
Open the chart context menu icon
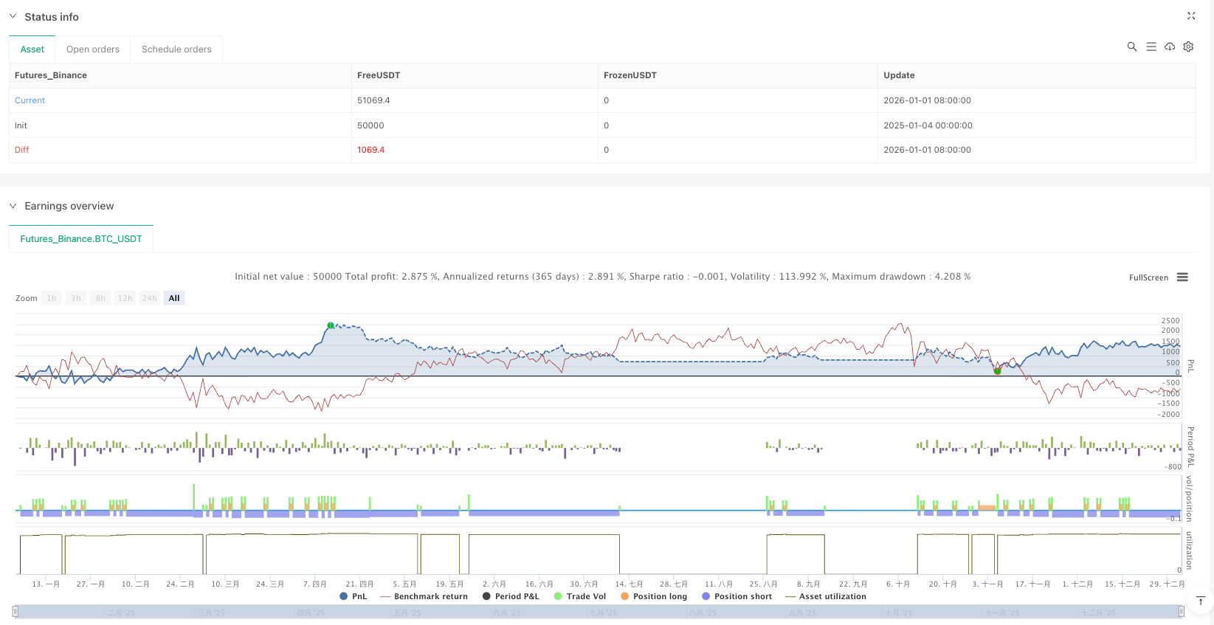[1182, 277]
